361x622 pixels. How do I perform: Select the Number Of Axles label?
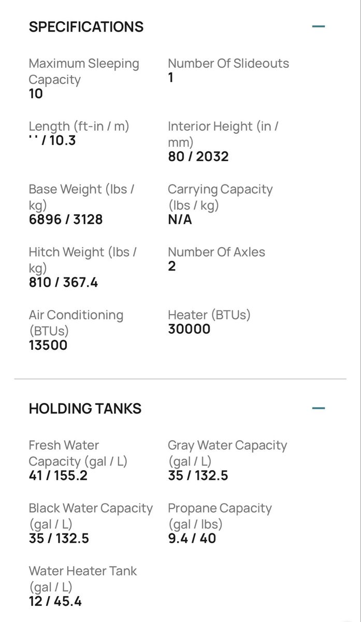216,252
